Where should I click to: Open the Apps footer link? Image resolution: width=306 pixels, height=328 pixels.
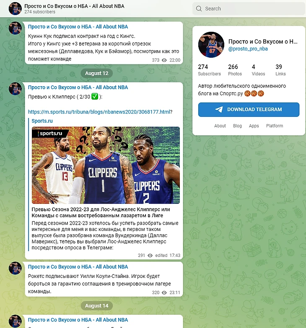[254, 126]
